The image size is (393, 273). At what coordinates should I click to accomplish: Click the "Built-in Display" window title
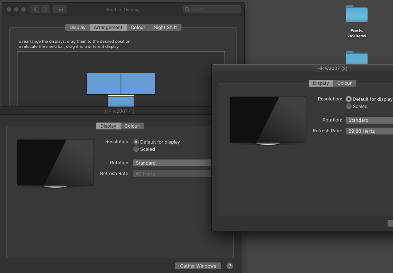click(x=123, y=9)
